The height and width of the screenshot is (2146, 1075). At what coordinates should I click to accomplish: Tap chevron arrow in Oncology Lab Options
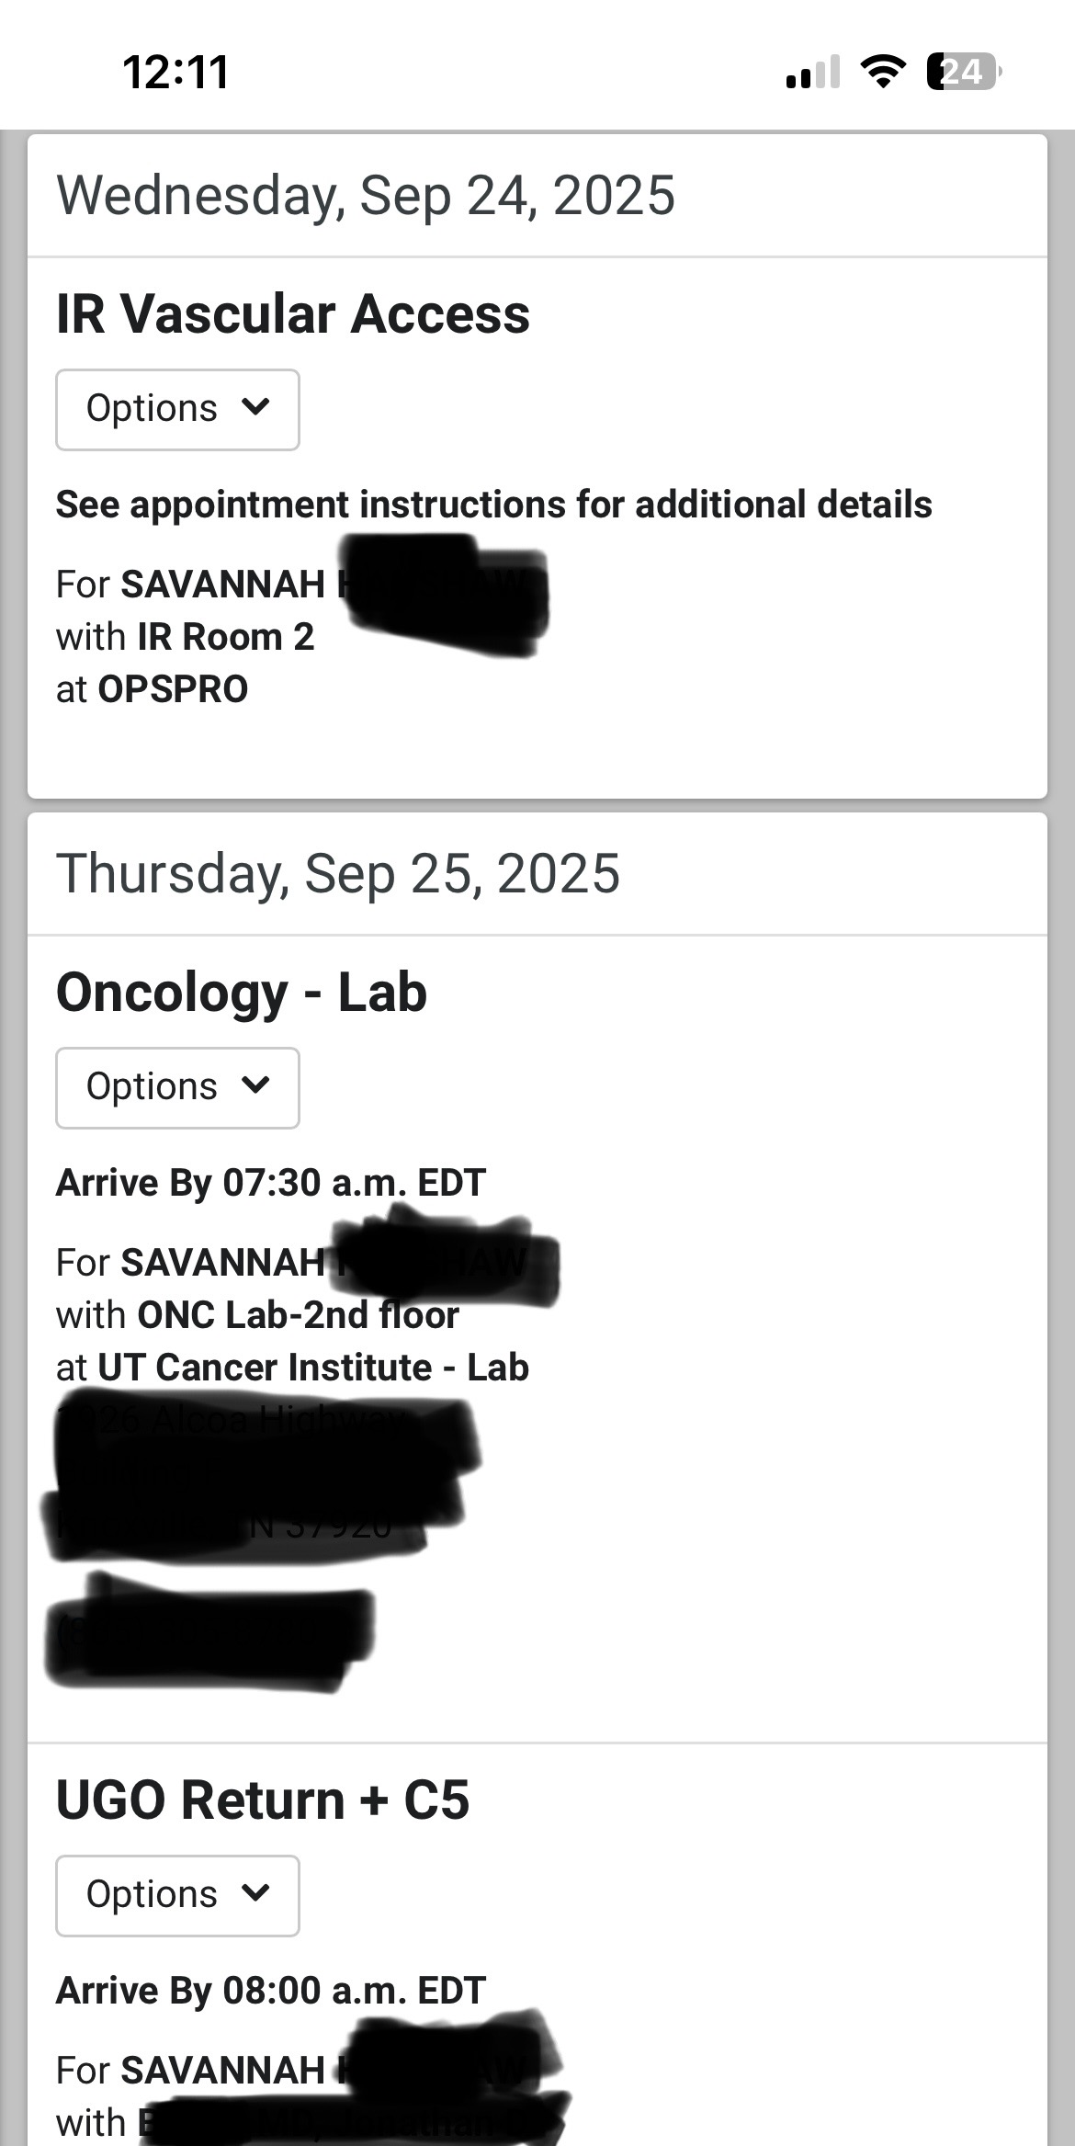coord(255,1084)
